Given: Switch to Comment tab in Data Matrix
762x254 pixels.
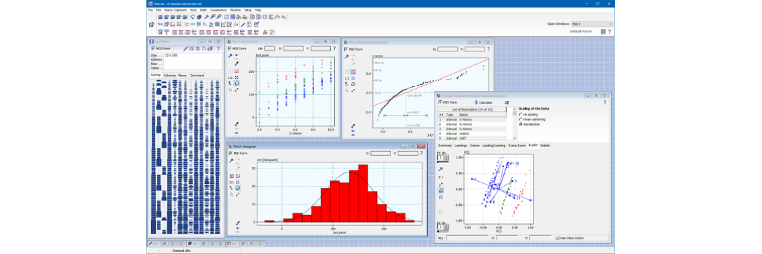Looking at the screenshot, I should 197,76.
